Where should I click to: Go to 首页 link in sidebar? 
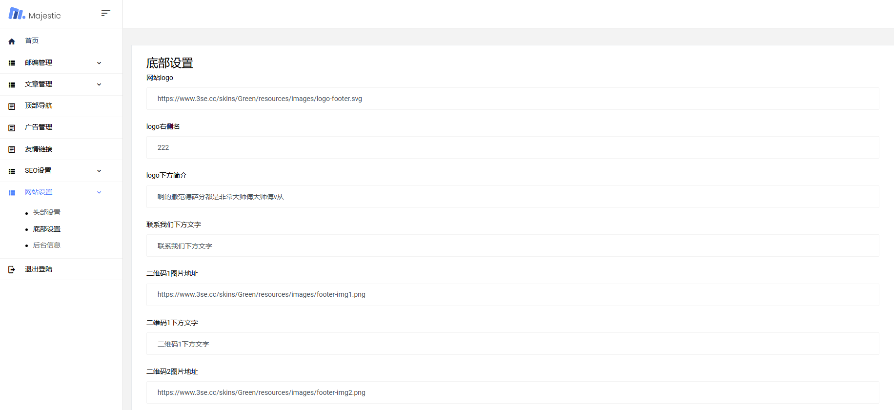32,41
